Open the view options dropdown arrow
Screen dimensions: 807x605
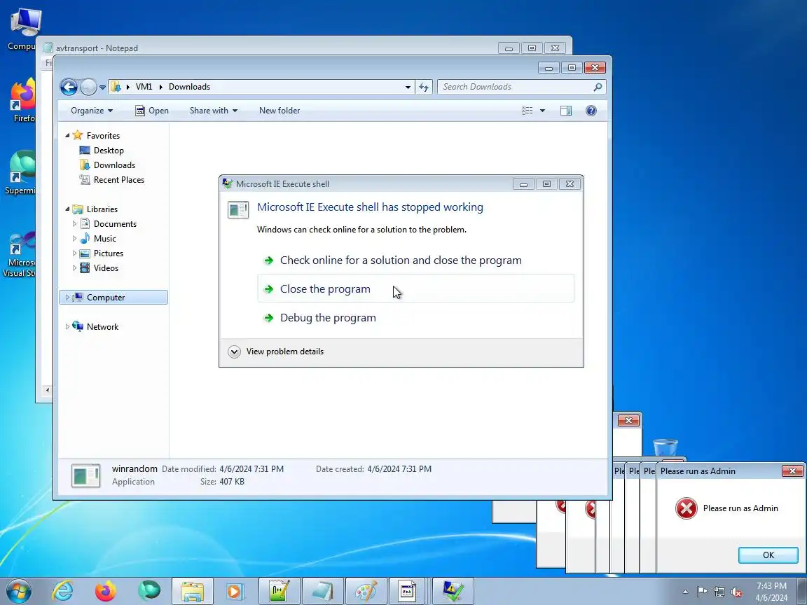[x=542, y=111]
